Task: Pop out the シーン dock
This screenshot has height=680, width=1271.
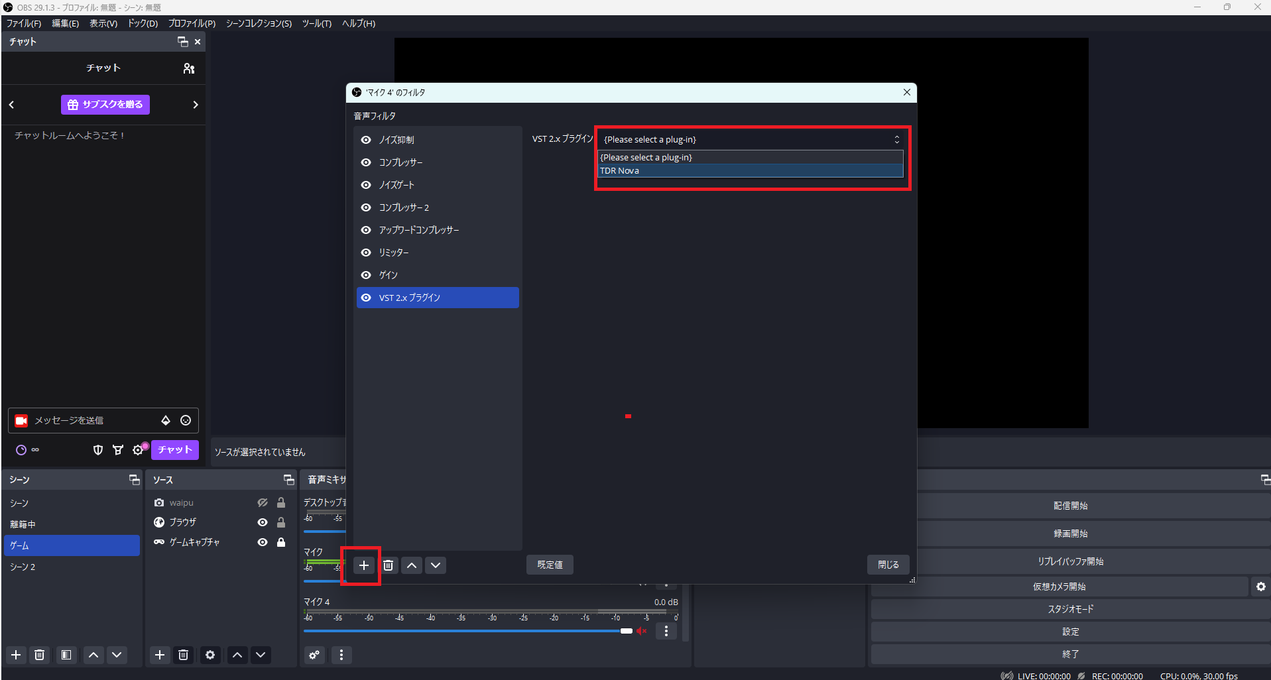Action: coord(134,480)
